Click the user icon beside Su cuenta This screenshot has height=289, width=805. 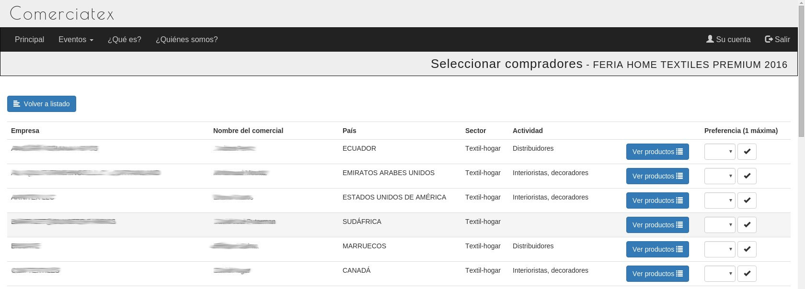point(710,39)
